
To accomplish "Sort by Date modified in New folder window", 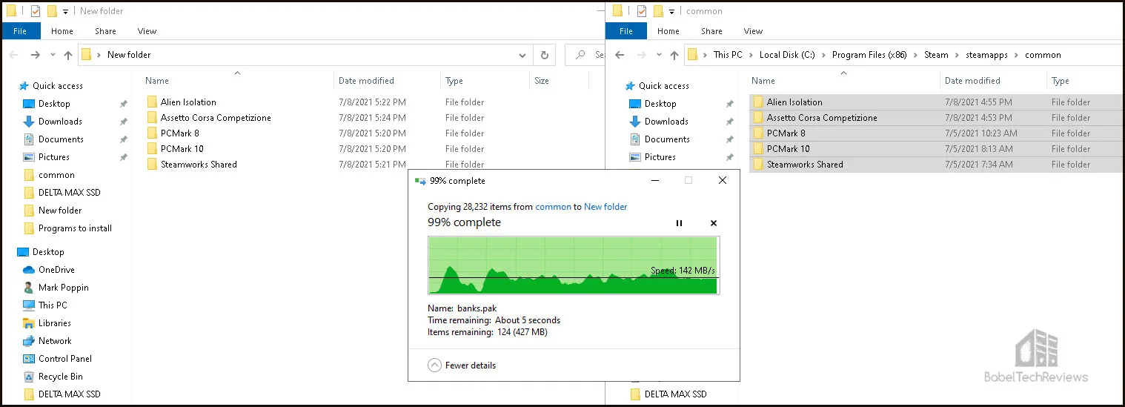I will click(x=366, y=81).
